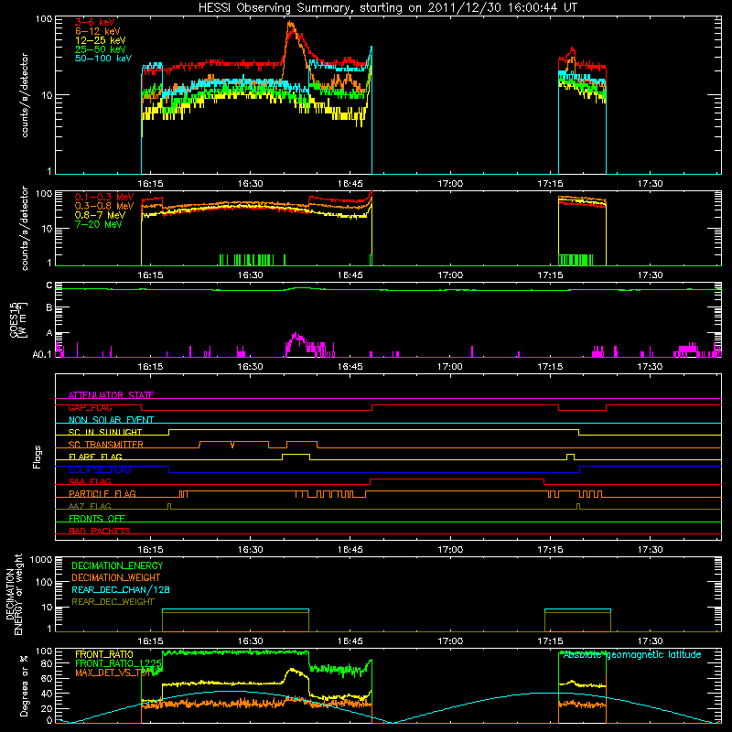The height and width of the screenshot is (732, 732).
Task: Select the BAD_PACKETS flag label
Action: pyautogui.click(x=100, y=531)
